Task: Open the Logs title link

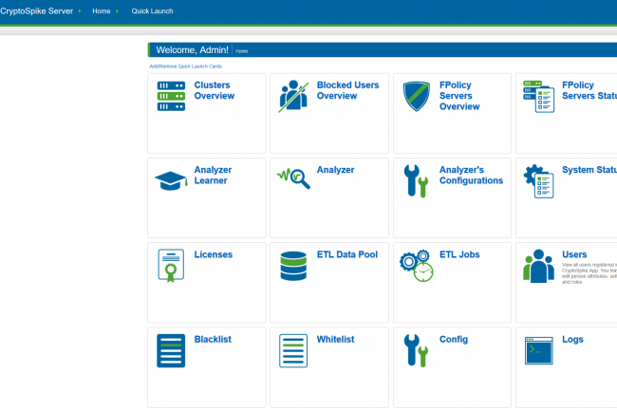Action: pos(572,340)
